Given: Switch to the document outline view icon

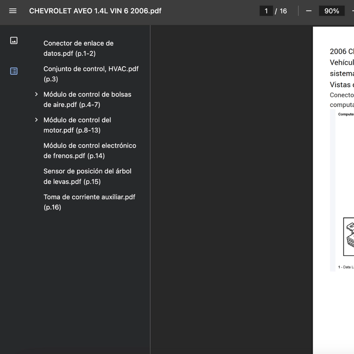Looking at the screenshot, I should point(14,71).
